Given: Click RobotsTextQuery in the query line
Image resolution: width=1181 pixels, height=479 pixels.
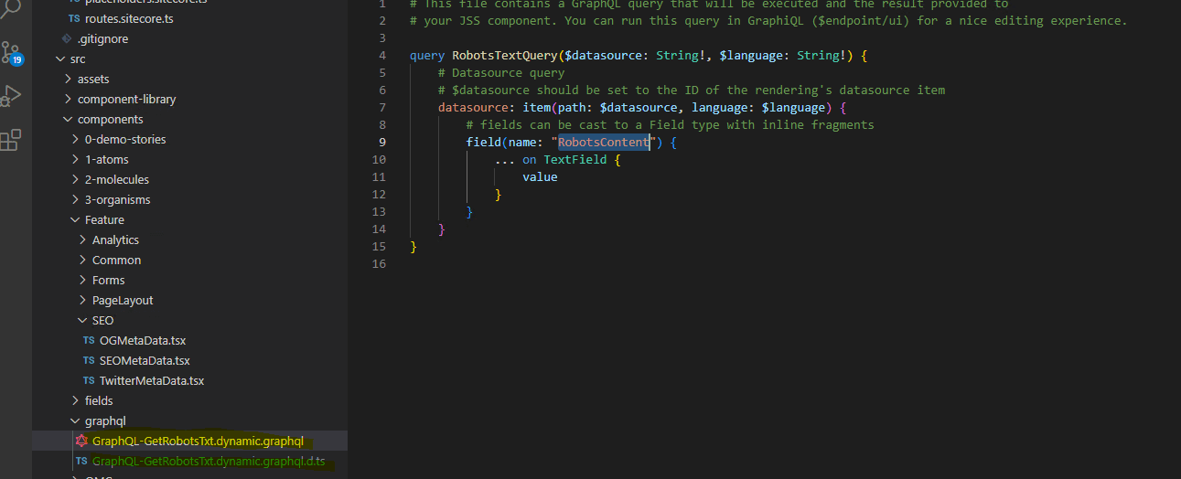Looking at the screenshot, I should point(504,56).
